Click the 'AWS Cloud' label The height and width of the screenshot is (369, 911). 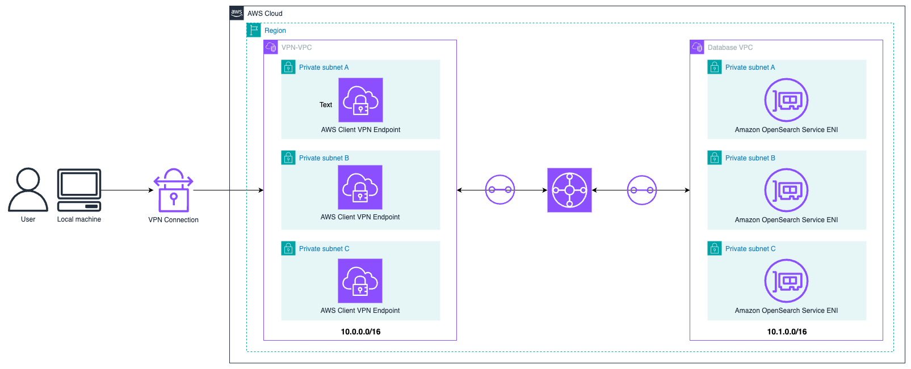[265, 14]
